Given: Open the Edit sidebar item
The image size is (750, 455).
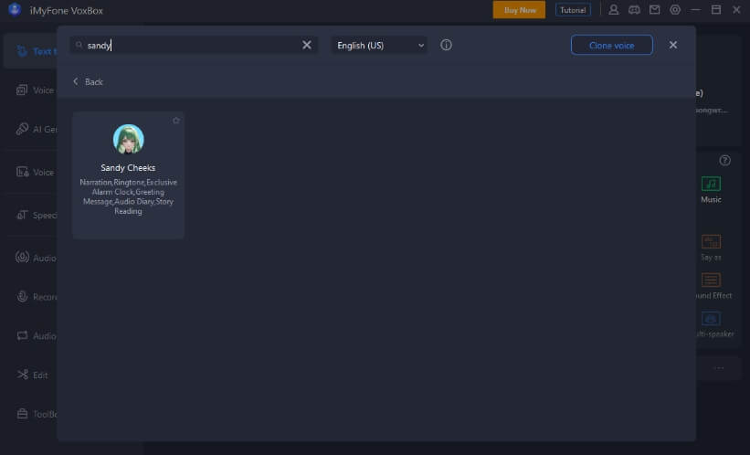Looking at the screenshot, I should click(32, 375).
